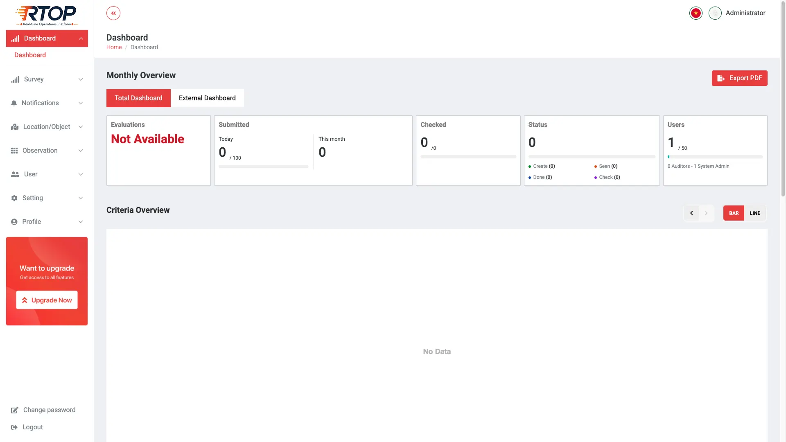This screenshot has width=786, height=442.
Task: Go to previous criteria chart page
Action: 691,213
